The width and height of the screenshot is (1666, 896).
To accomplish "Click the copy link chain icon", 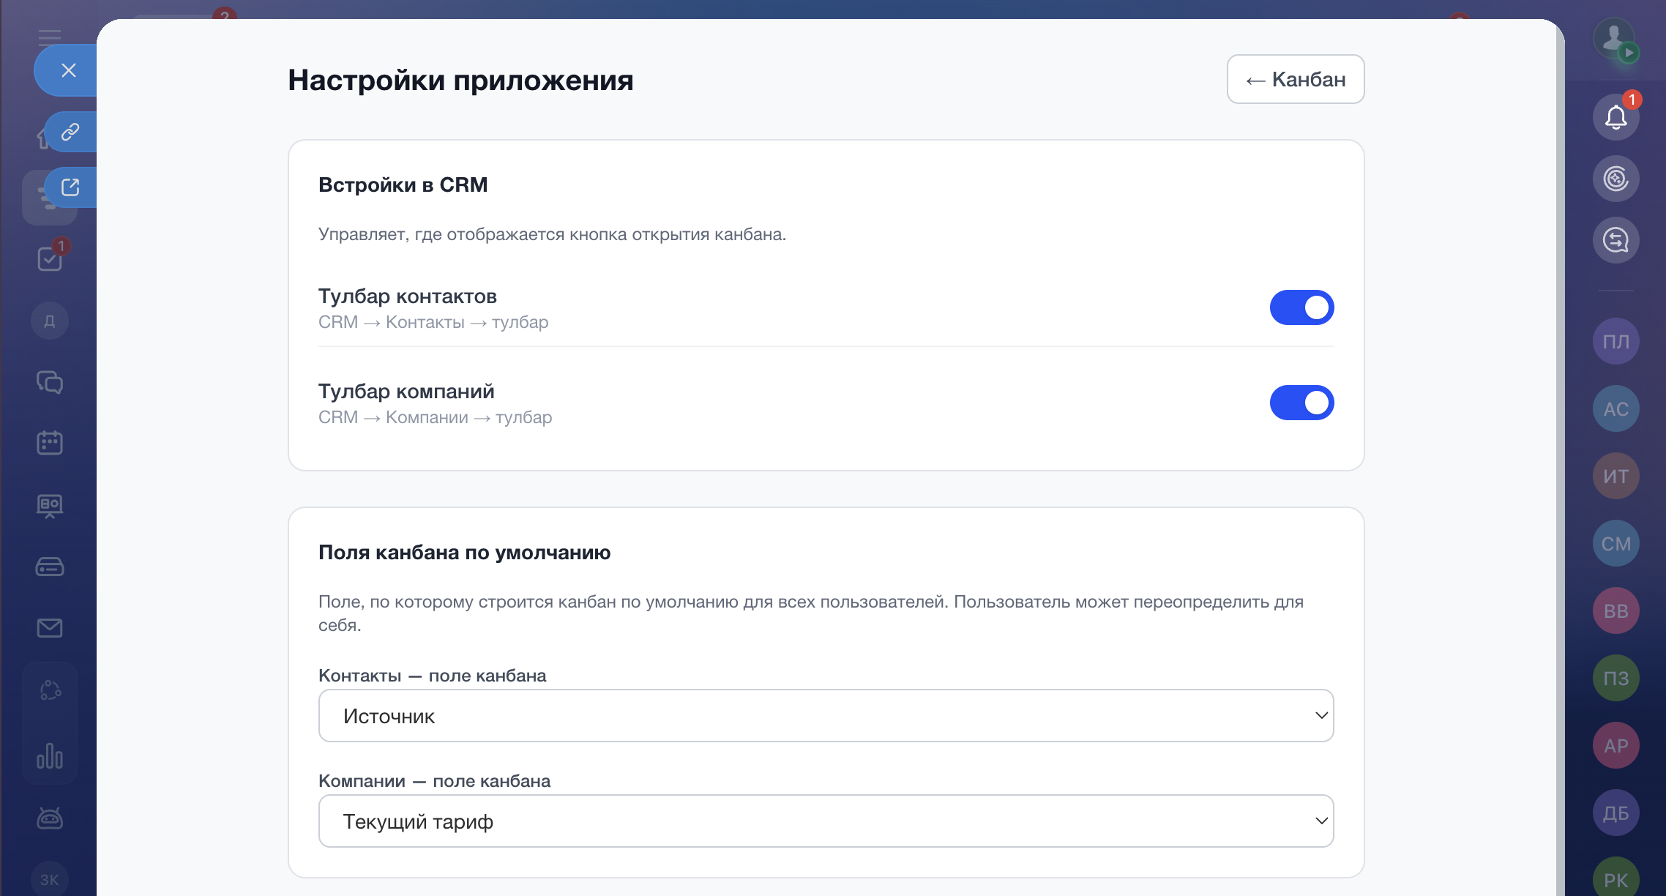I will tap(70, 132).
